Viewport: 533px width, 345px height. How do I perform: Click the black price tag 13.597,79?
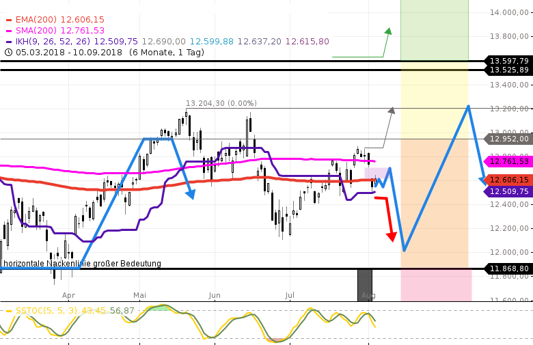pos(508,61)
